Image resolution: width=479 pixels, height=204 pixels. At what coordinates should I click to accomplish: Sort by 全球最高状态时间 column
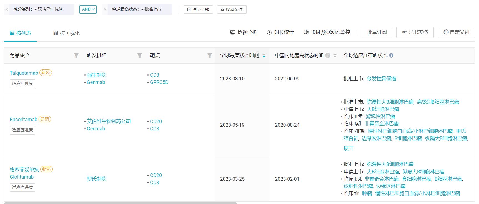click(x=264, y=55)
